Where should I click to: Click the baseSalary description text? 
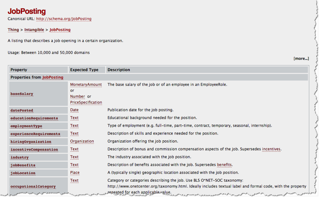[167, 85]
